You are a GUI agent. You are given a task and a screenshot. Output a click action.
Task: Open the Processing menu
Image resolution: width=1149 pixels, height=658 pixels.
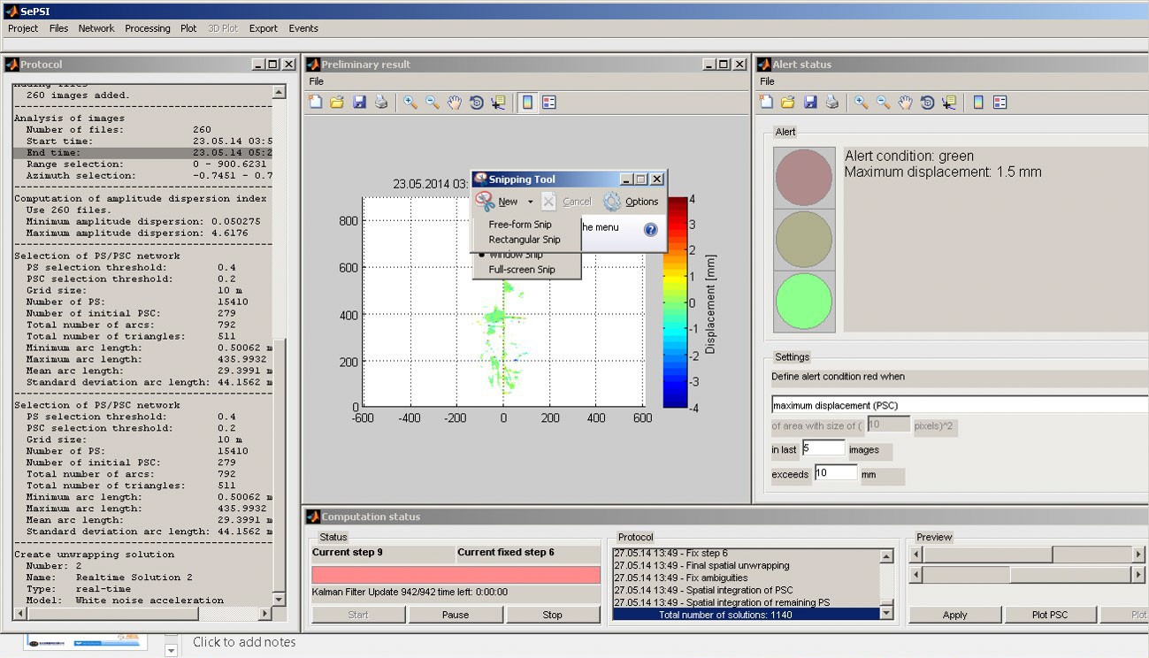(147, 28)
